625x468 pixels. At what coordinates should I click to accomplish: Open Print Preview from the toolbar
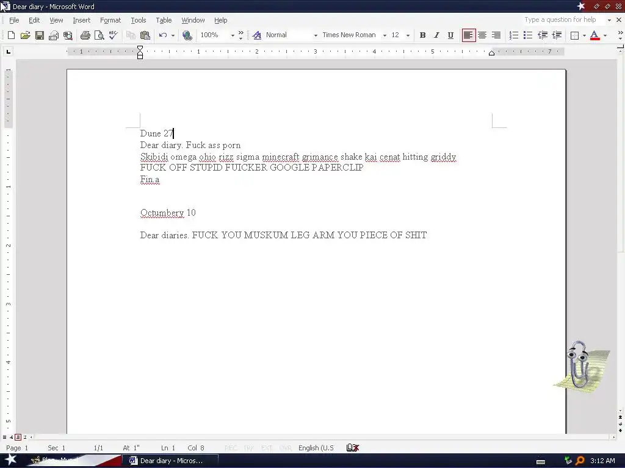[x=99, y=35]
